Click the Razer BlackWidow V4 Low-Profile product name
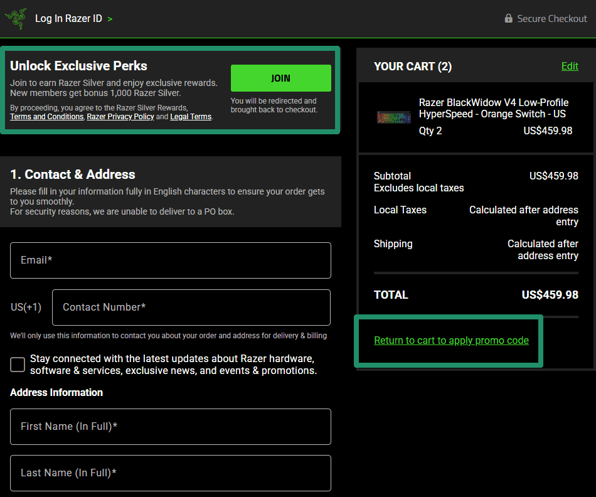The image size is (596, 497). [493, 109]
